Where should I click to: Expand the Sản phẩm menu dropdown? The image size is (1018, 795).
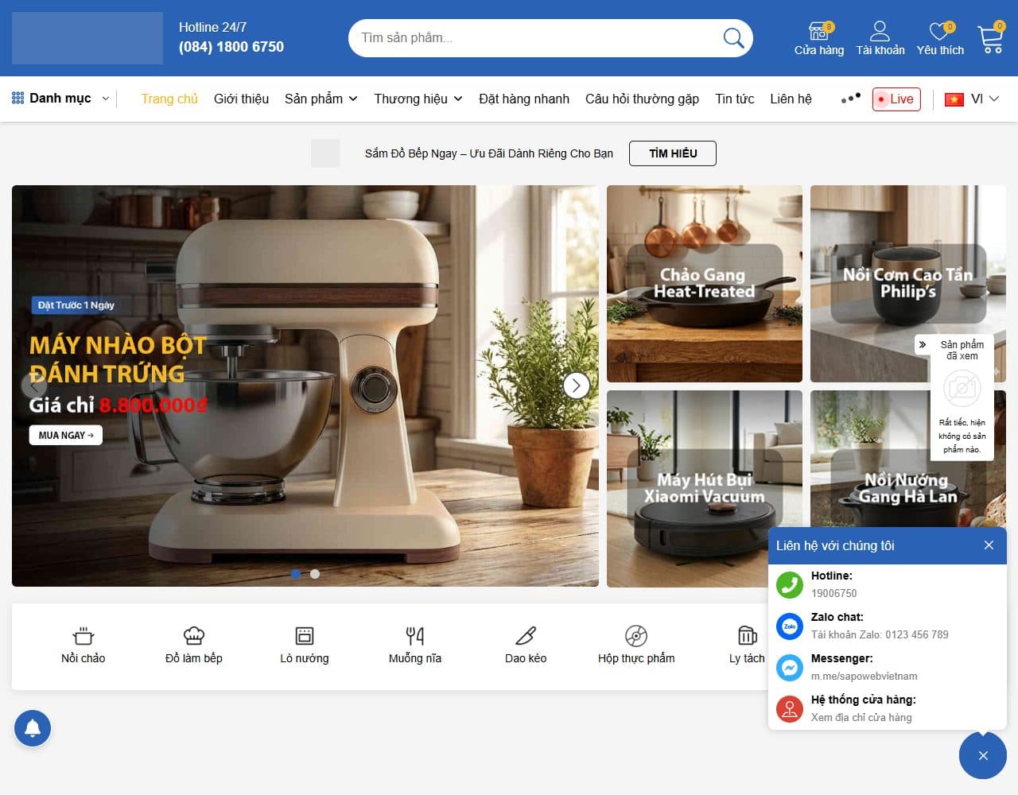[353, 99]
